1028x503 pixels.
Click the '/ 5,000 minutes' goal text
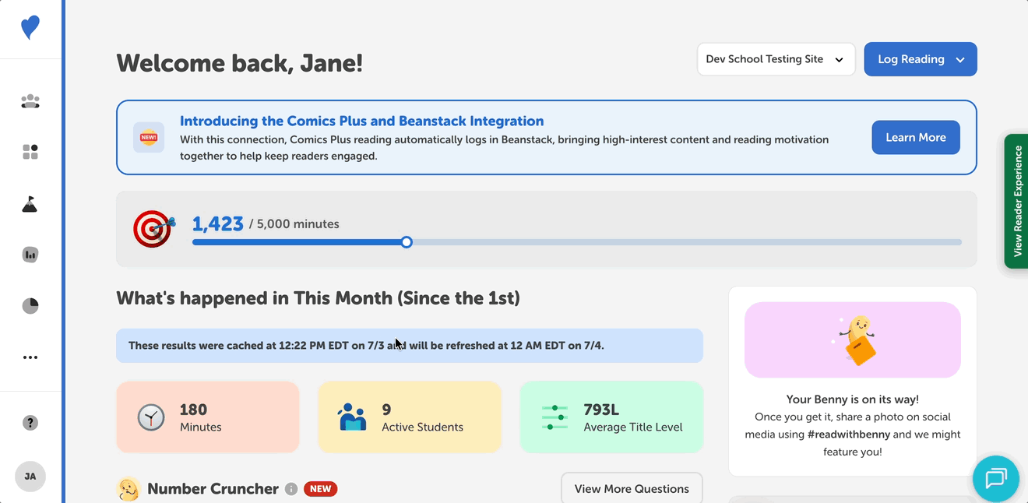tap(294, 224)
